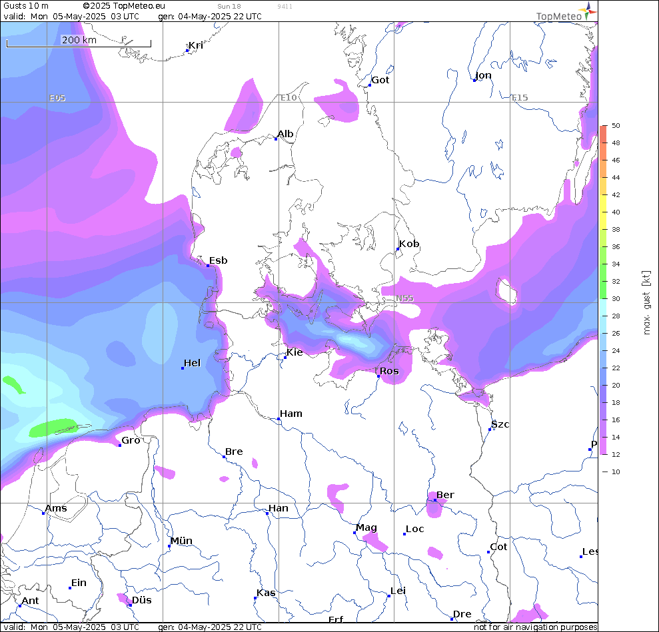Viewport: 659px width, 632px height.
Task: Click the Cottbus marker 'Cot'
Action: [488, 552]
